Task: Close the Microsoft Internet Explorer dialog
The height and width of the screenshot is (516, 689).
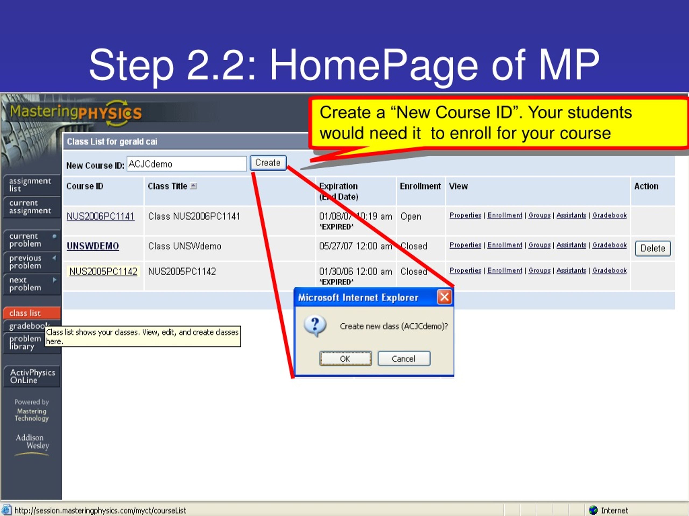Action: coord(445,297)
